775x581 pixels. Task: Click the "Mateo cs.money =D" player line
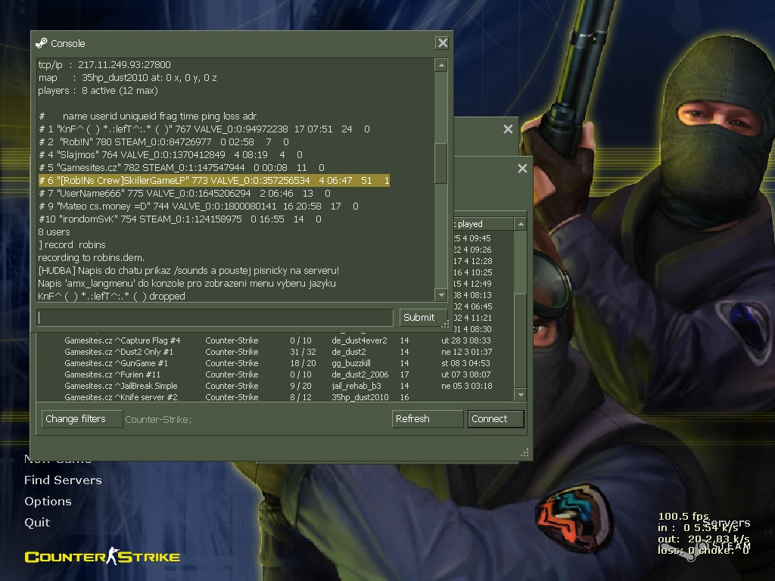[x=199, y=206]
